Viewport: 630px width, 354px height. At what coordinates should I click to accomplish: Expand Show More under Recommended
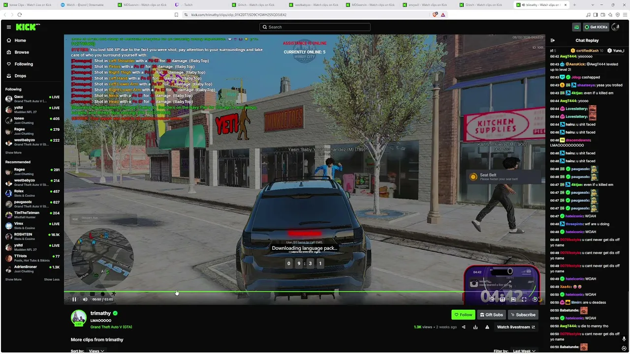[13, 279]
